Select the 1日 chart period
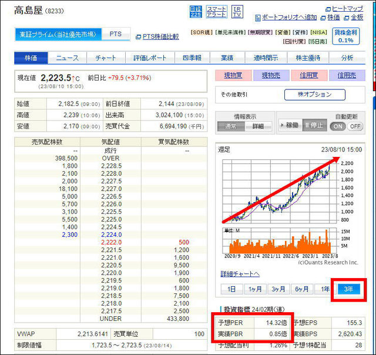 pos(231,289)
